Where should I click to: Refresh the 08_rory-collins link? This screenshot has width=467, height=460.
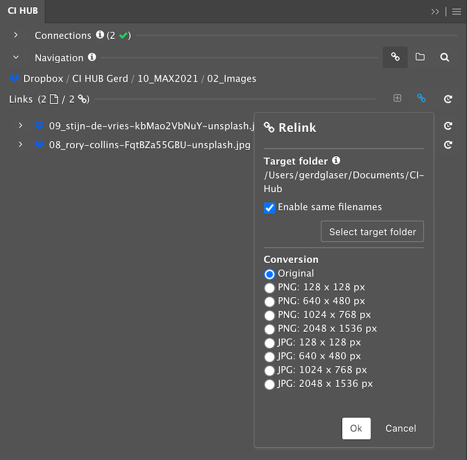tap(448, 145)
